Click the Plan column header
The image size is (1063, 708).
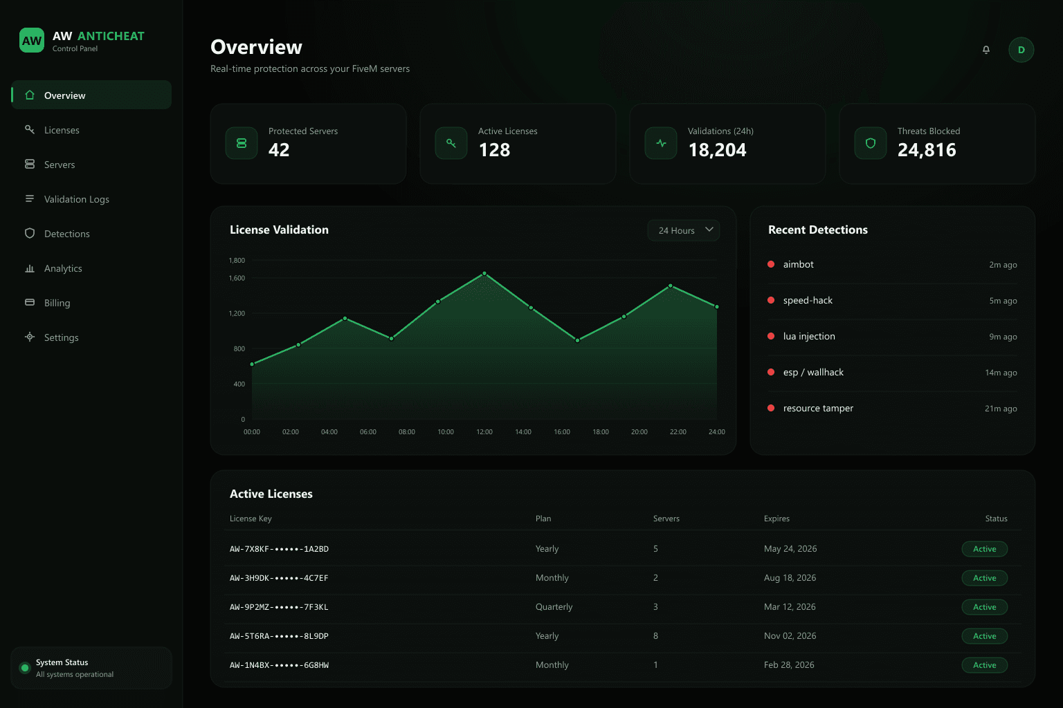pos(543,519)
